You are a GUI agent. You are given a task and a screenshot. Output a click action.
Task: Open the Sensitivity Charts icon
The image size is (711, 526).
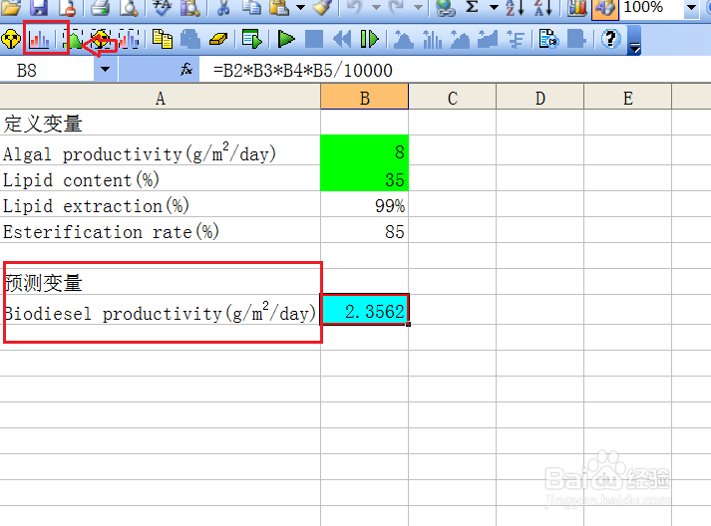click(x=488, y=40)
